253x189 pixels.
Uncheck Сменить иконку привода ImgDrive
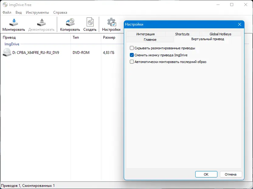tap(132, 55)
